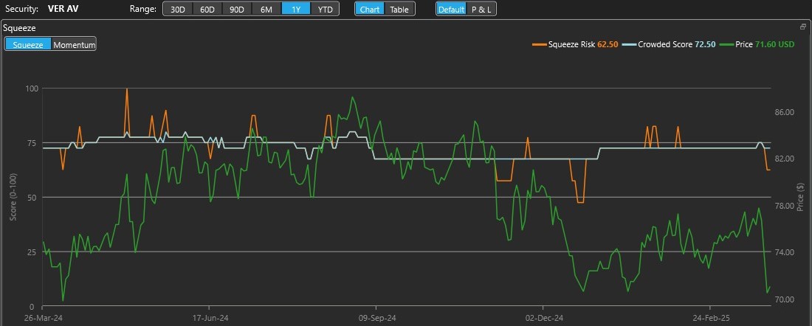812x326 pixels.
Task: Switch to Chart view
Action: [370, 10]
